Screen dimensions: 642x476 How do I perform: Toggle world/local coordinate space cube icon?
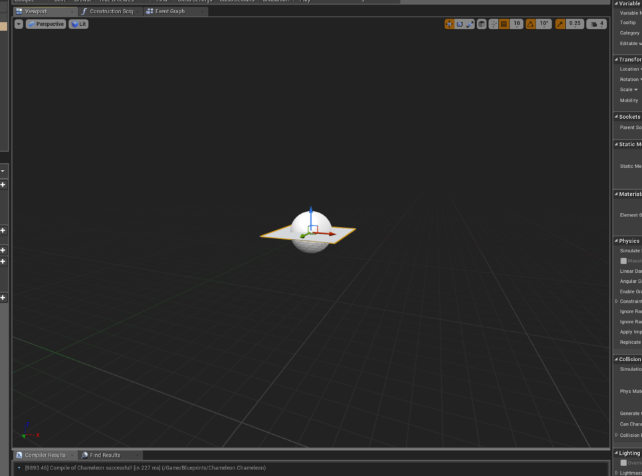pos(481,24)
